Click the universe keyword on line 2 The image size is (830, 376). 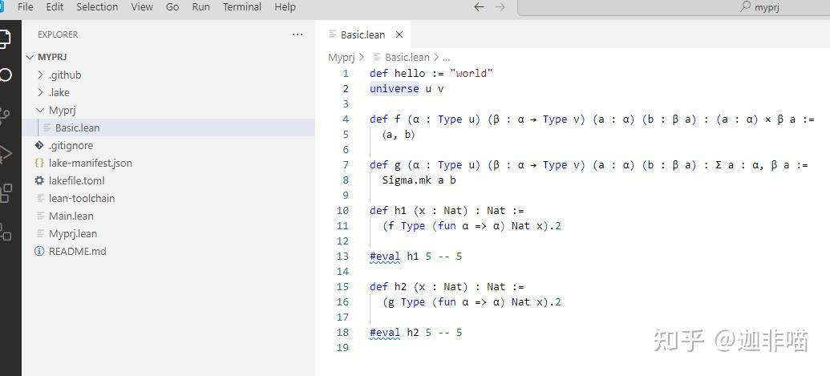395,89
